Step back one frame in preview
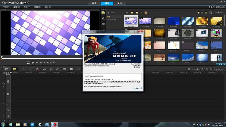This screenshot has width=226, height=127. coord(41,63)
